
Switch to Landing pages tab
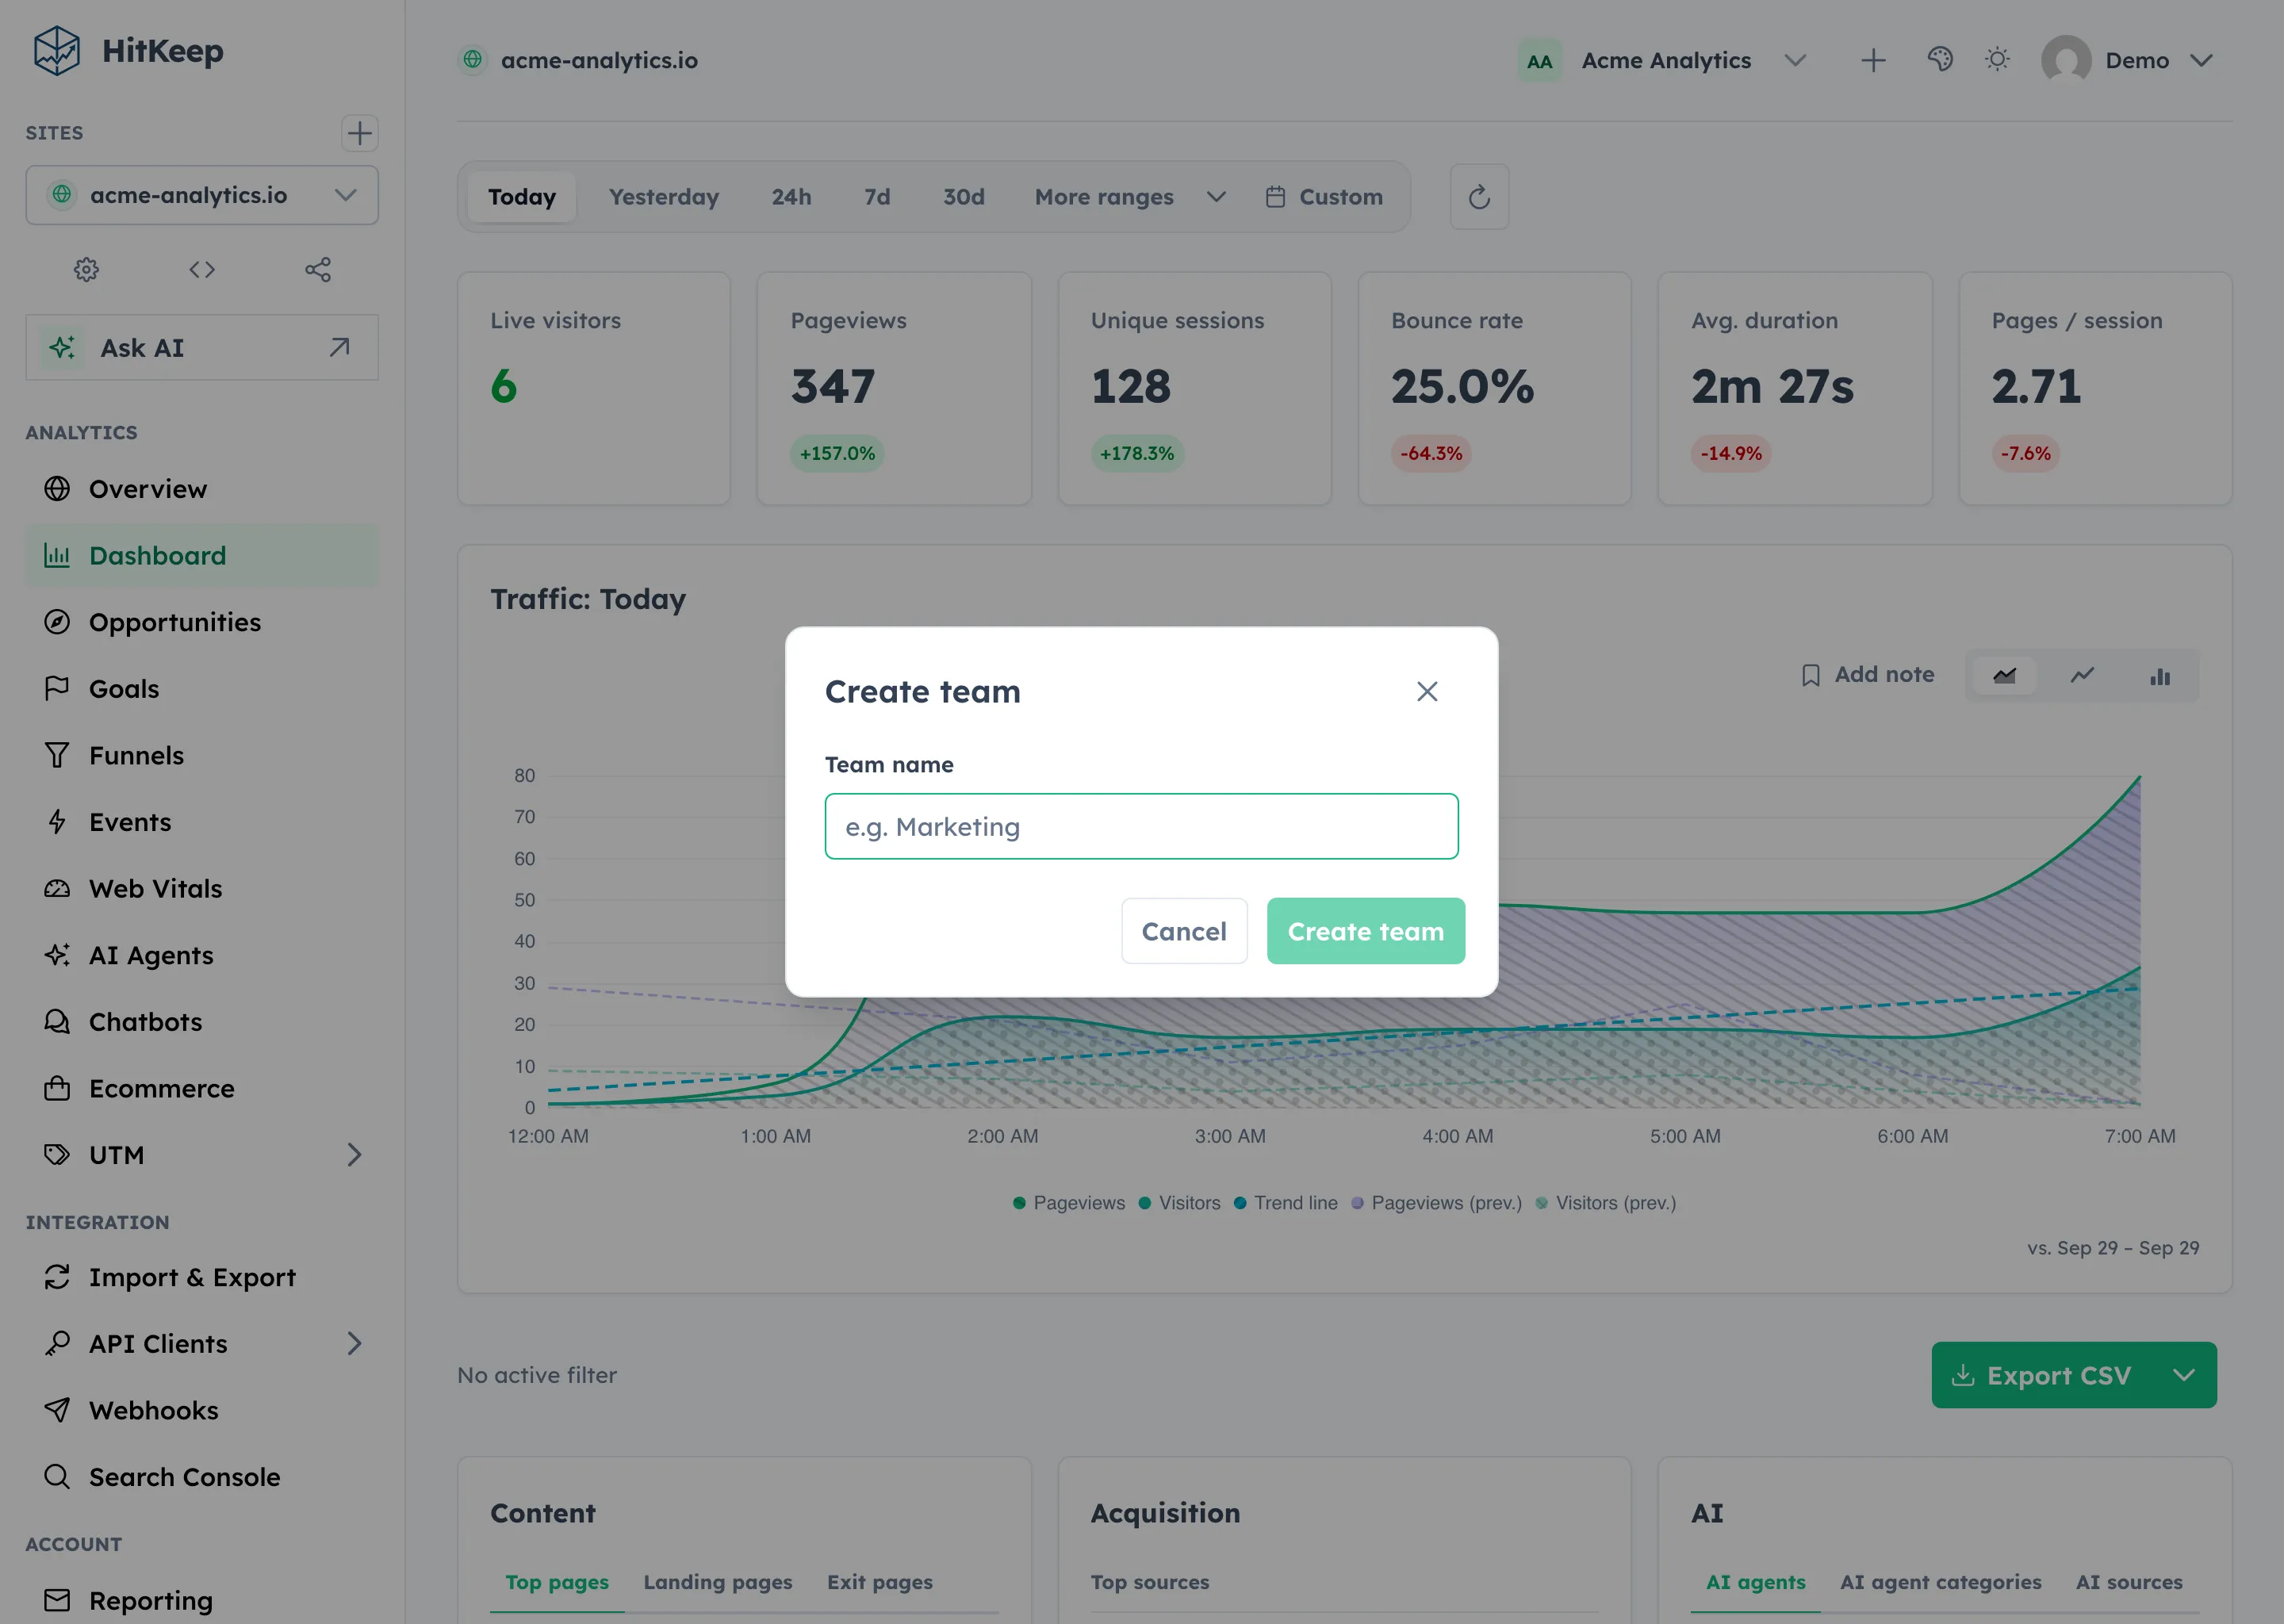718,1582
